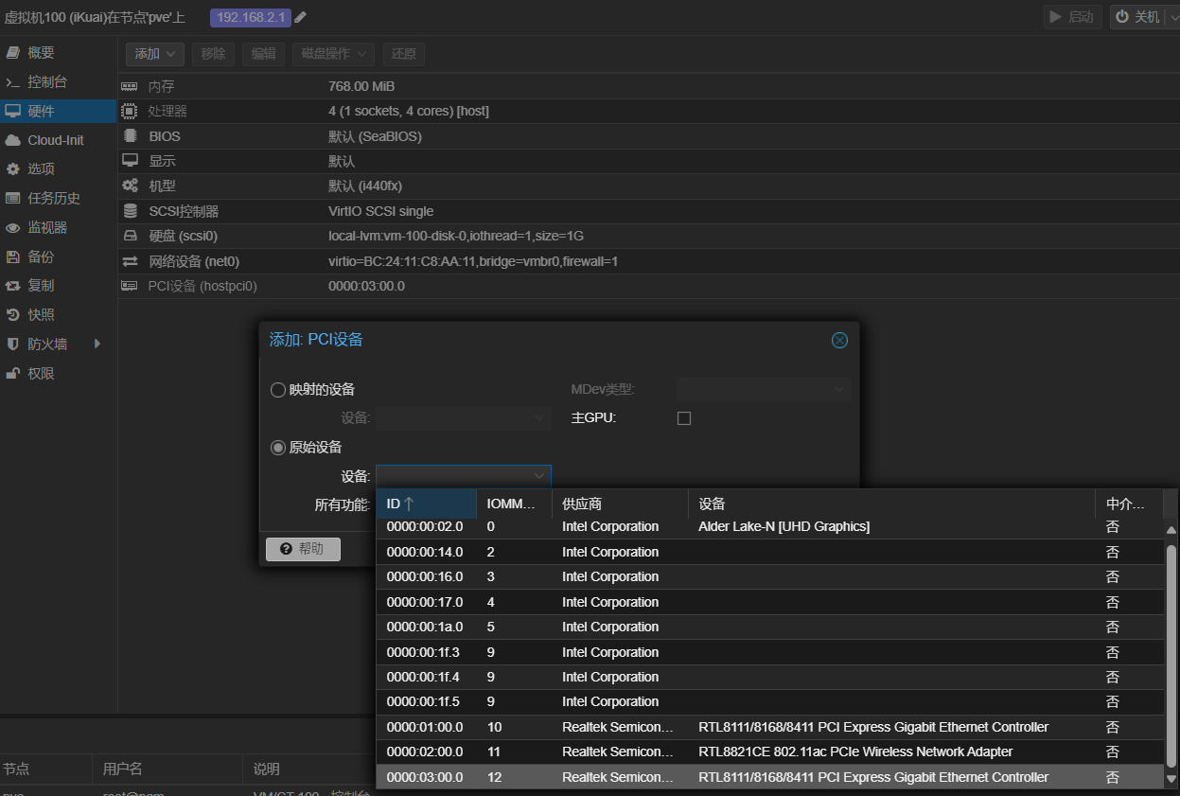Screen dimensions: 1180x796
Task: Open the 权限 permissions section
Action: click(41, 374)
